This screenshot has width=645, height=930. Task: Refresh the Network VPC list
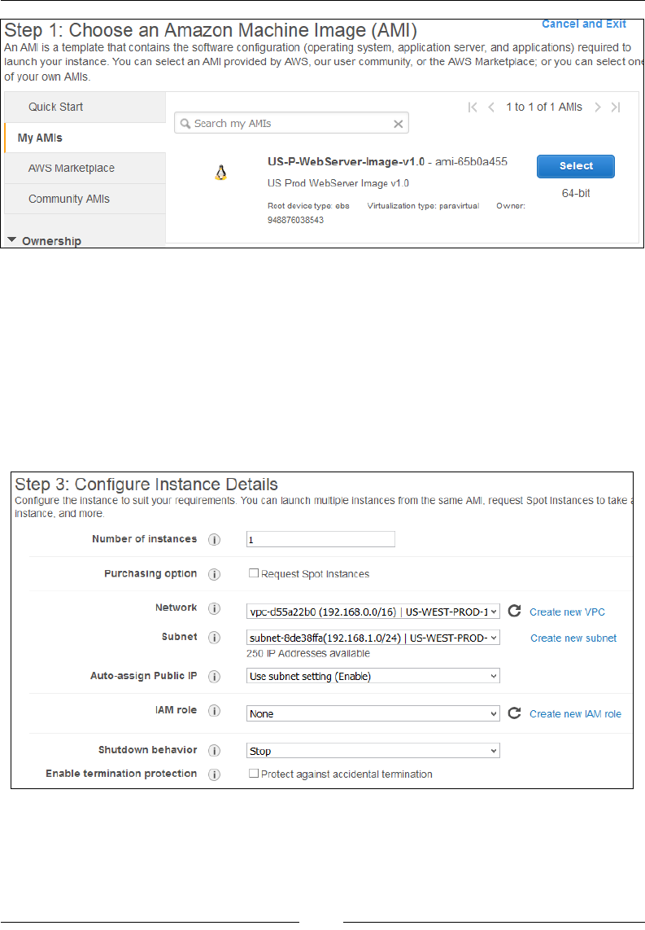point(515,611)
